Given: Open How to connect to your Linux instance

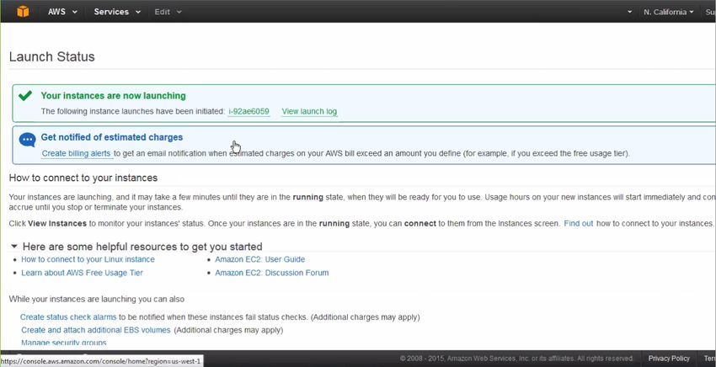Looking at the screenshot, I should (88, 259).
